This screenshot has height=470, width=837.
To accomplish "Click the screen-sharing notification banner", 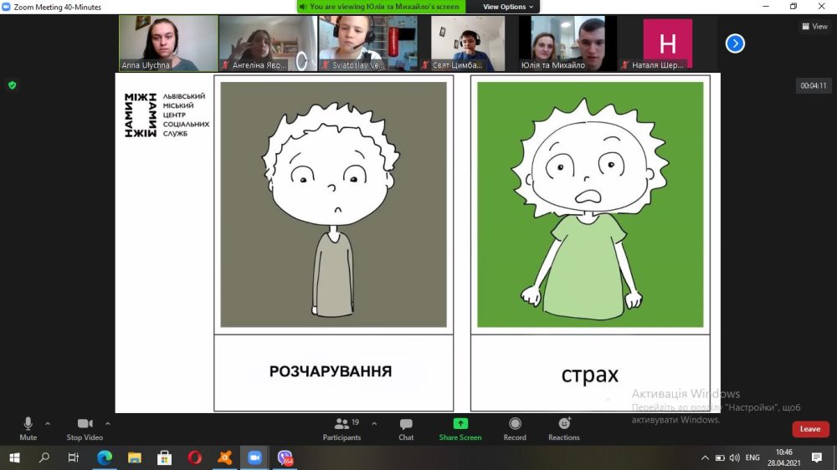I will (381, 7).
